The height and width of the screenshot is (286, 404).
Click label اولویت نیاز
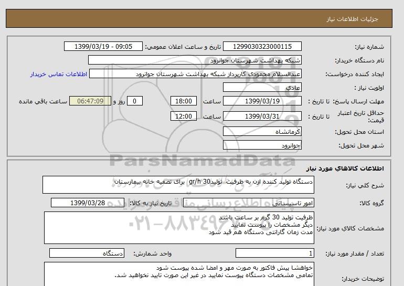pos(369,88)
